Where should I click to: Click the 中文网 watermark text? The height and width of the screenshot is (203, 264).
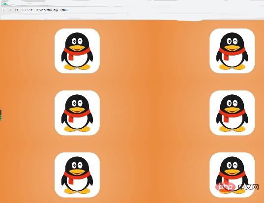pos(248,187)
